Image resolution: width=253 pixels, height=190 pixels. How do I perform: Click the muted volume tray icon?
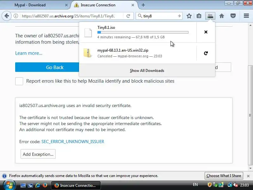coord(235,185)
